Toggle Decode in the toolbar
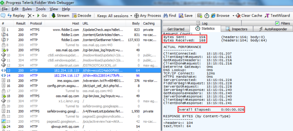The width and height of the screenshot is (293, 131). tap(82, 15)
